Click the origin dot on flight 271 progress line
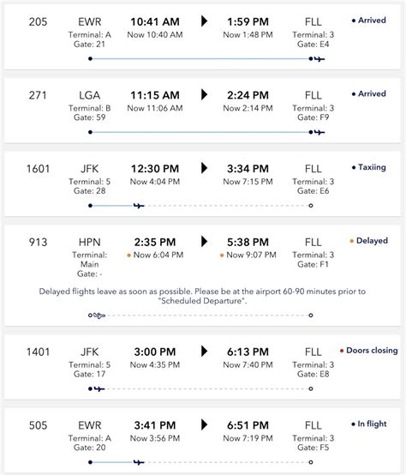The width and height of the screenshot is (406, 475). pos(90,132)
